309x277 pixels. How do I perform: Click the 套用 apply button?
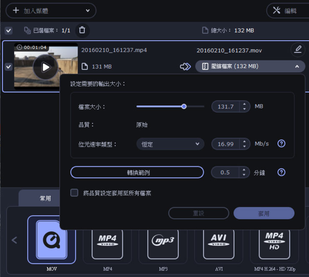pyautogui.click(x=264, y=213)
